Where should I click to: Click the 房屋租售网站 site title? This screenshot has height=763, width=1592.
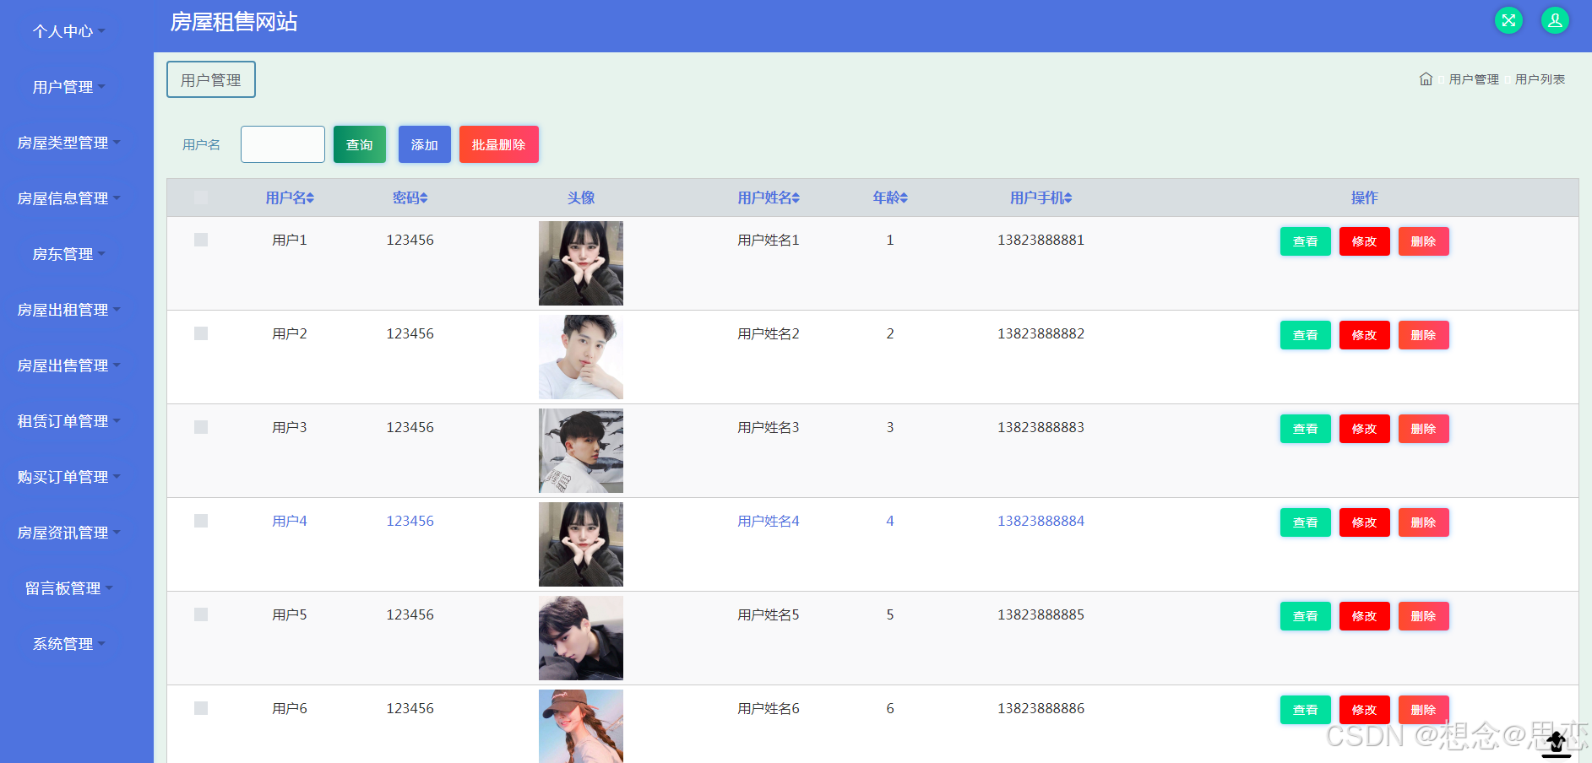coord(234,22)
